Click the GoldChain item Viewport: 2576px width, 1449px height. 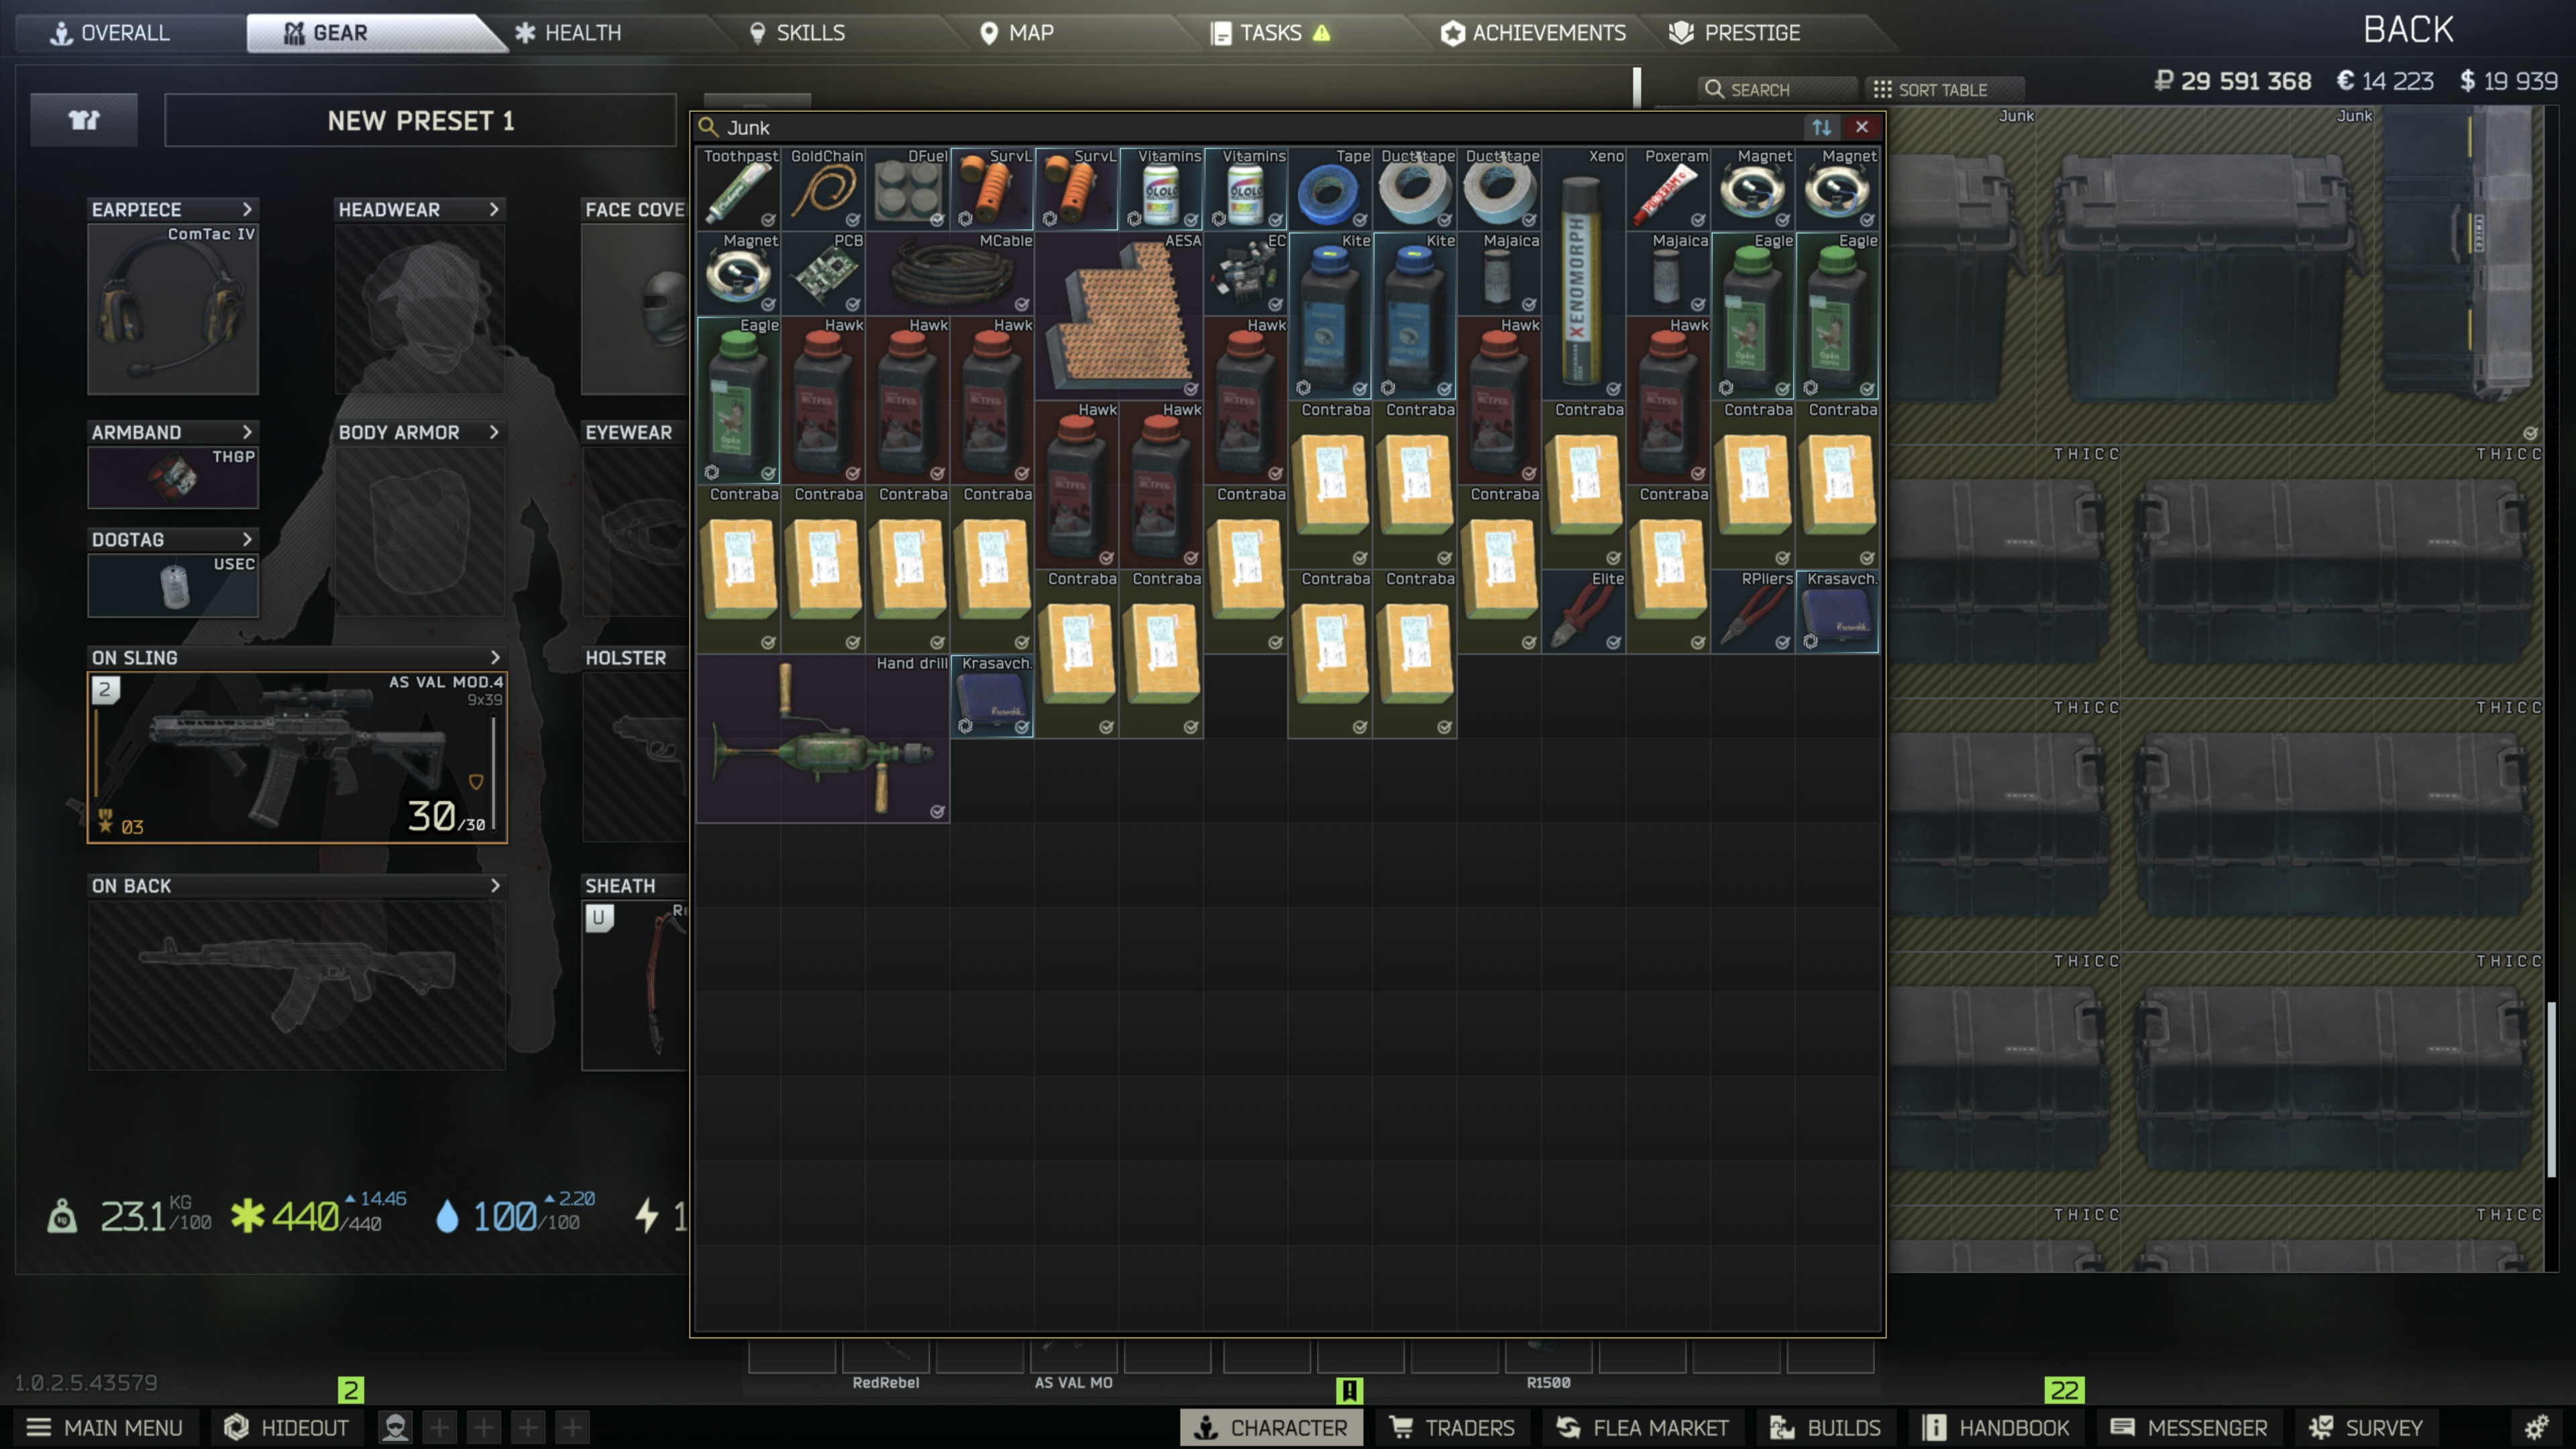[822, 190]
